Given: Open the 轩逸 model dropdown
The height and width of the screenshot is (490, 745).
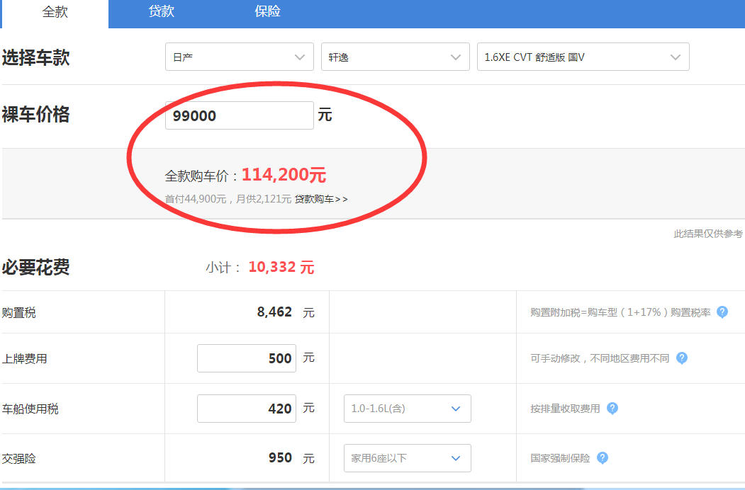Looking at the screenshot, I should pyautogui.click(x=396, y=57).
